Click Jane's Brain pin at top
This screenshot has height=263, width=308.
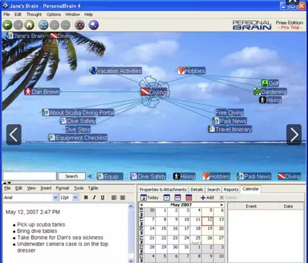(x=26, y=36)
